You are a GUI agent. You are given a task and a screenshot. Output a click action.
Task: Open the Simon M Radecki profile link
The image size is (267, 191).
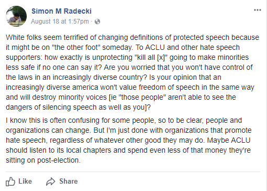61,11
